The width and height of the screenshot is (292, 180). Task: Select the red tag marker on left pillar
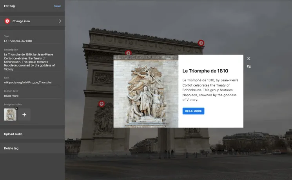coord(102,104)
